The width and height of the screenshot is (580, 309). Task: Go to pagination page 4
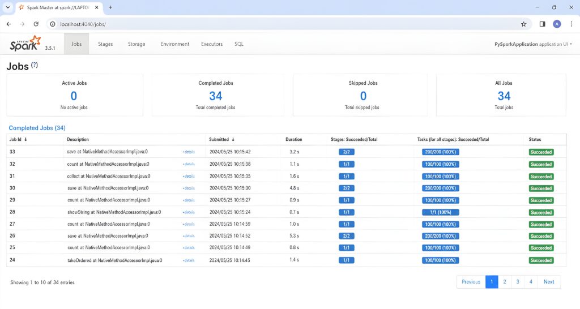coord(531,282)
